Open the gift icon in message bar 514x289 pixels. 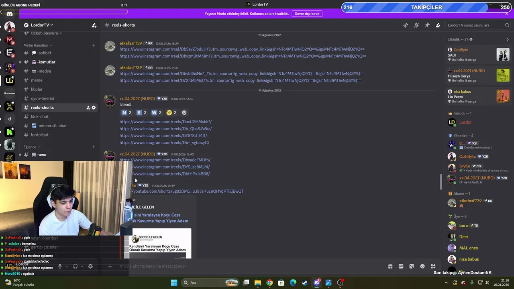390,266
